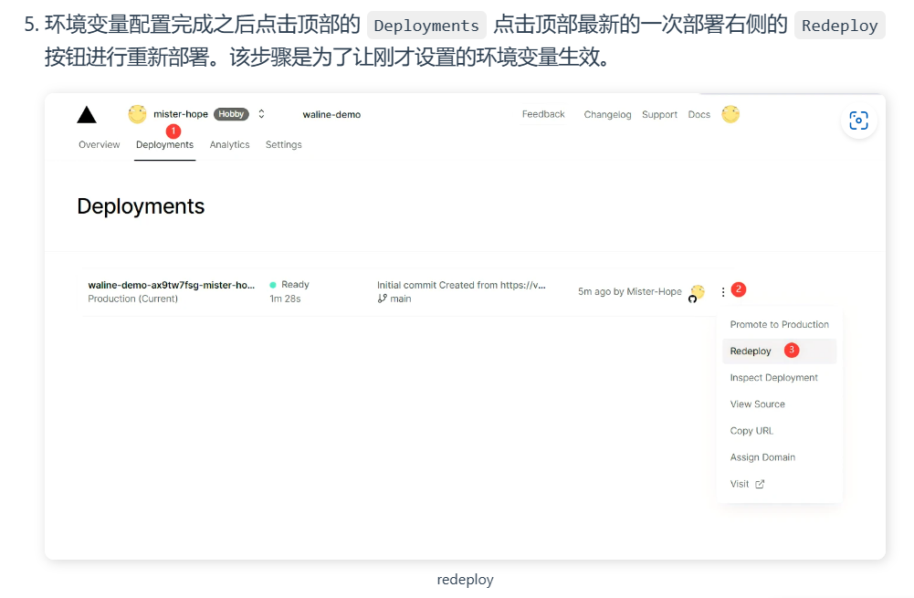Switch to the Settings tab
Screen dimensions: 914x598
(x=284, y=144)
